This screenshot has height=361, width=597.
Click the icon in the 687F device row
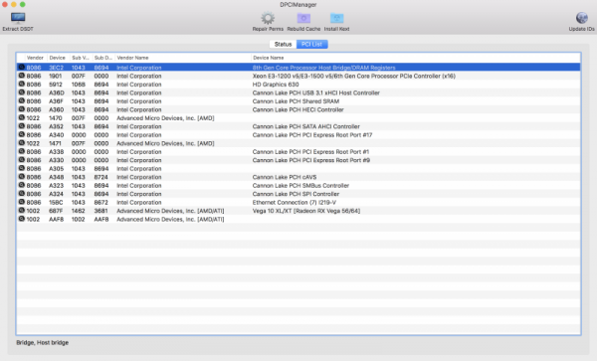(x=22, y=211)
